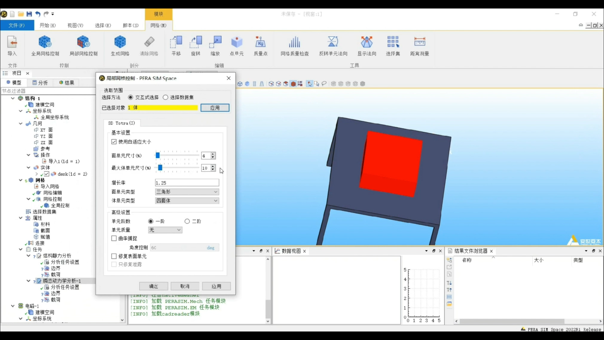Open the 网格质量检查 tool
Screen dimensions: 604x340
[295, 46]
